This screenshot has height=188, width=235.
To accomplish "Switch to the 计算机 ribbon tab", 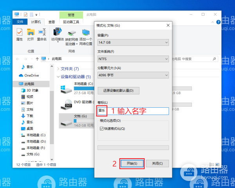I will [36, 22].
